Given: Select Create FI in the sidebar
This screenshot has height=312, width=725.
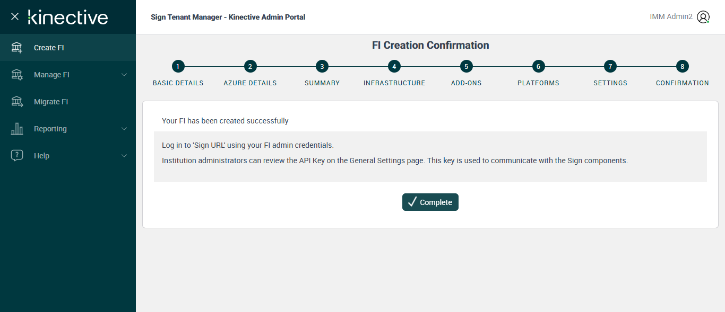Looking at the screenshot, I should pyautogui.click(x=49, y=48).
